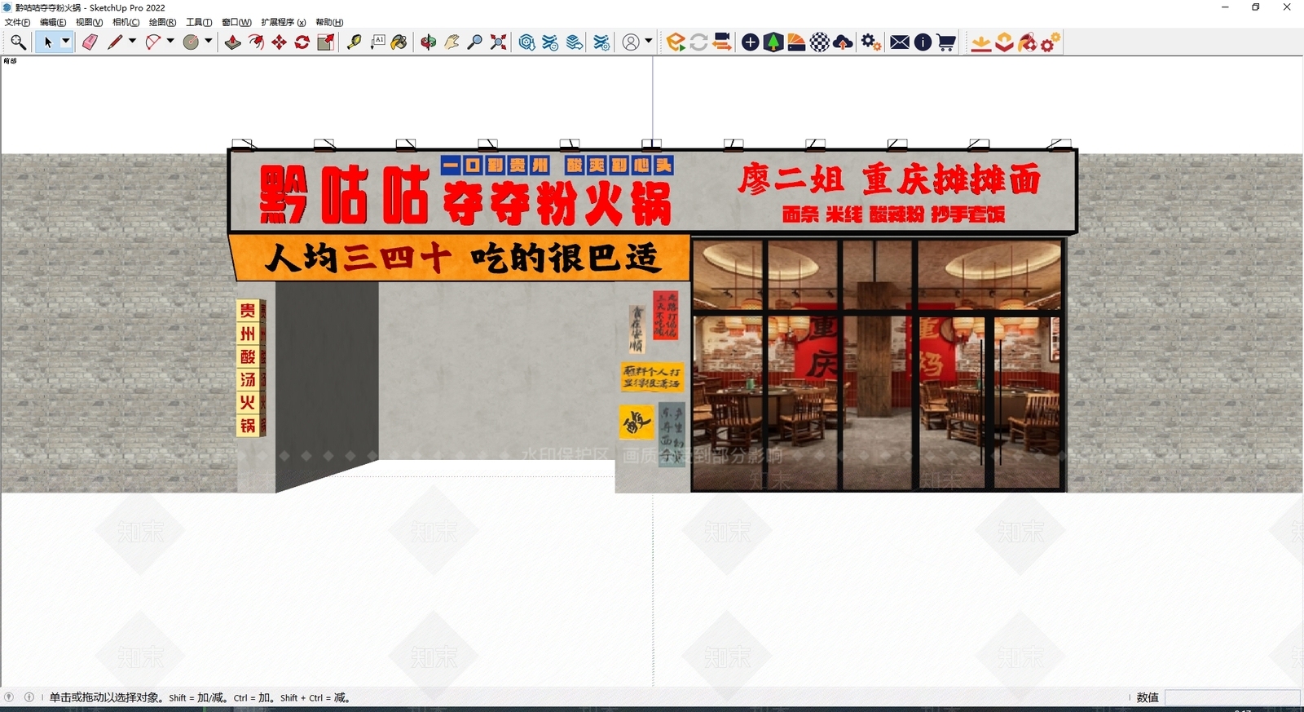The height and width of the screenshot is (712, 1304).
Task: Select the Zoom tool
Action: (475, 42)
